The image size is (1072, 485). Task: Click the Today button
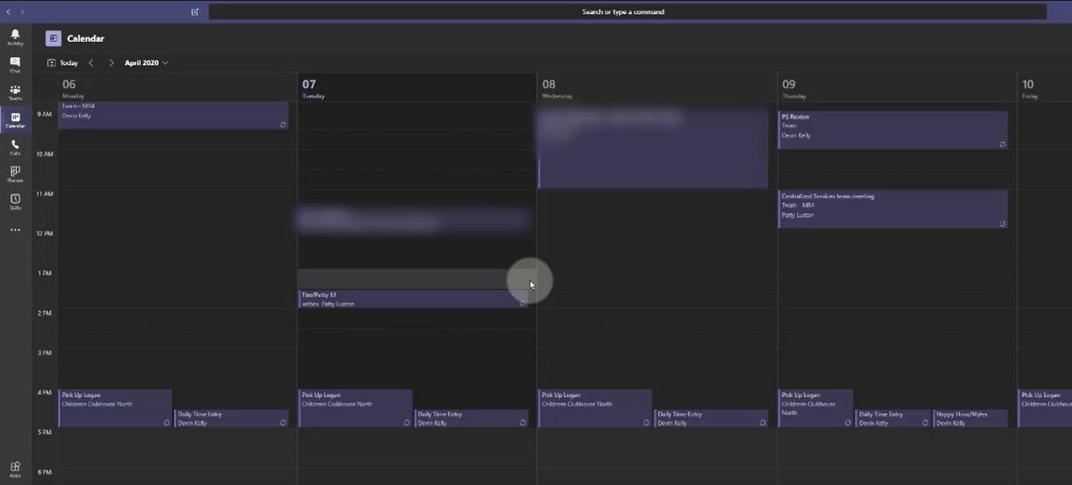pos(64,63)
